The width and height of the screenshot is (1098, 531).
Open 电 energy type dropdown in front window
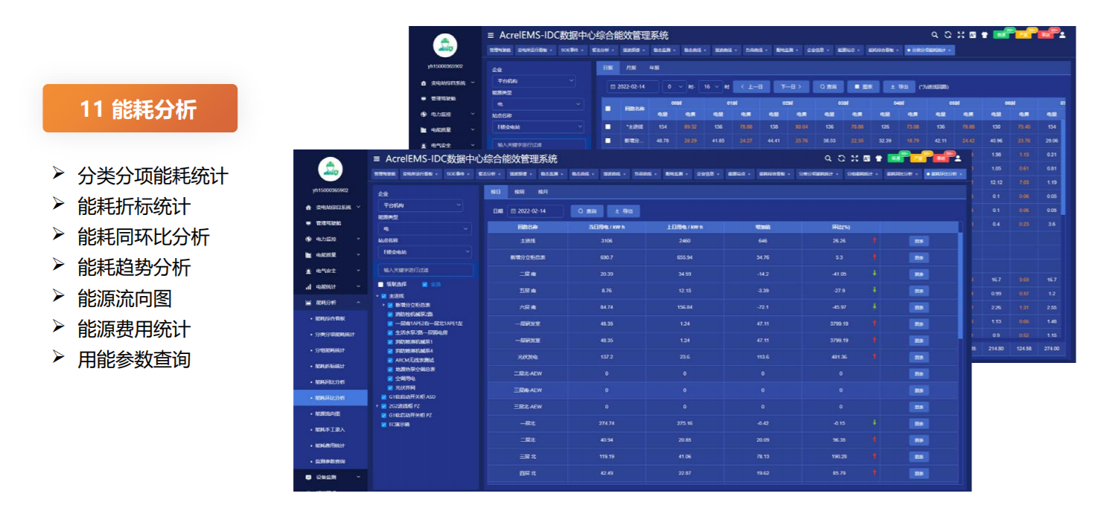(x=424, y=229)
